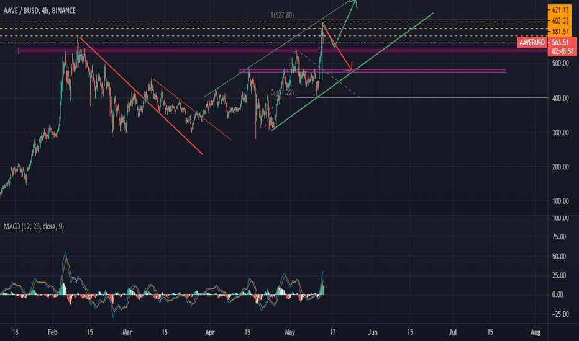Open the MACD (12, 26, close, 9) indicator label
579x341 pixels.
pyautogui.click(x=34, y=226)
